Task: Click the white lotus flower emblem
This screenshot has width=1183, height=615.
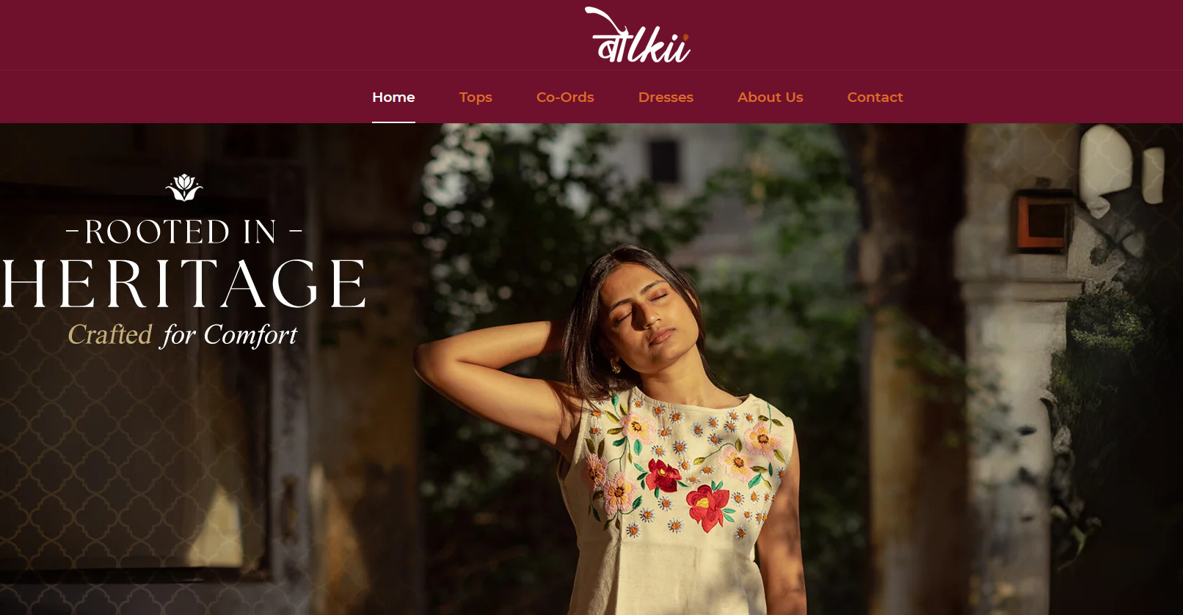Action: (x=184, y=188)
